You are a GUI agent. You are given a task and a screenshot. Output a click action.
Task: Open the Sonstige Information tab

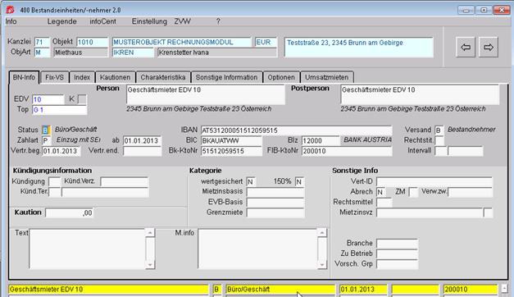[226, 77]
